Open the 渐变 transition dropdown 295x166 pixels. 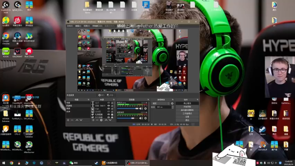tap(161, 104)
